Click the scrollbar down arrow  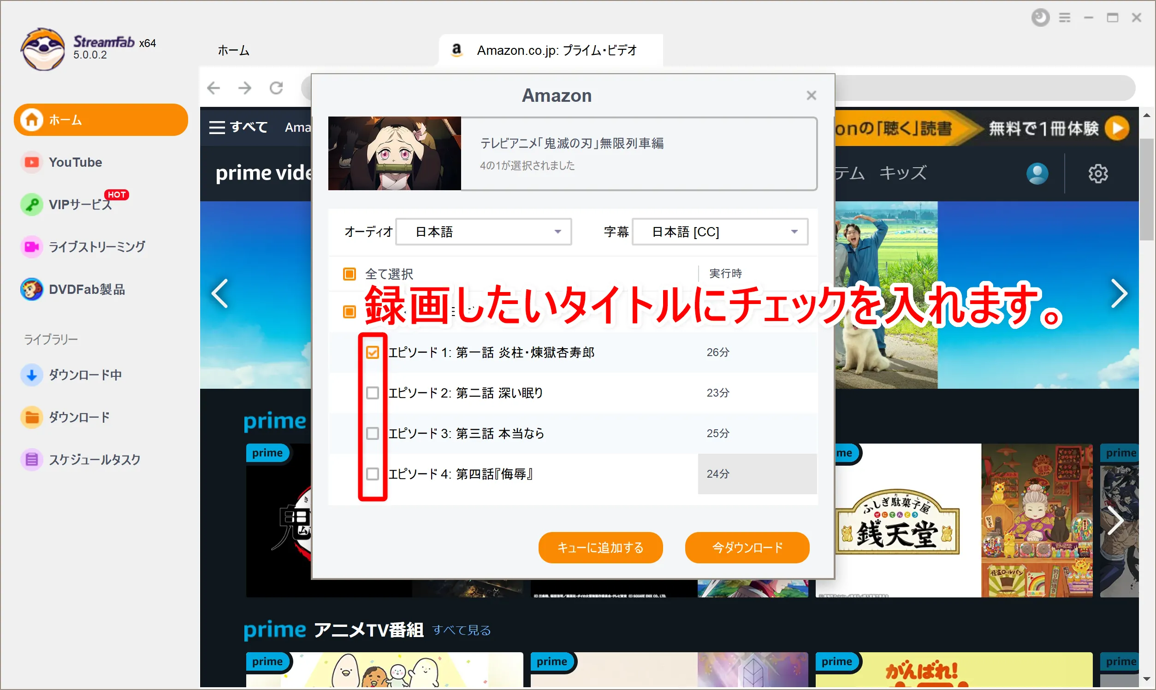click(1146, 679)
